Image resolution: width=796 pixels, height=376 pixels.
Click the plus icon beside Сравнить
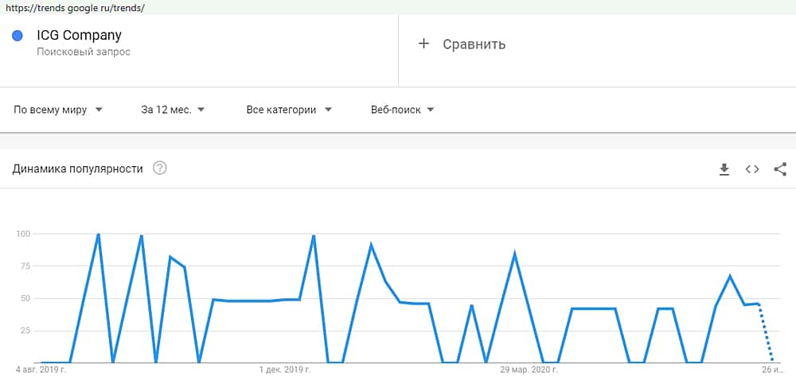423,44
